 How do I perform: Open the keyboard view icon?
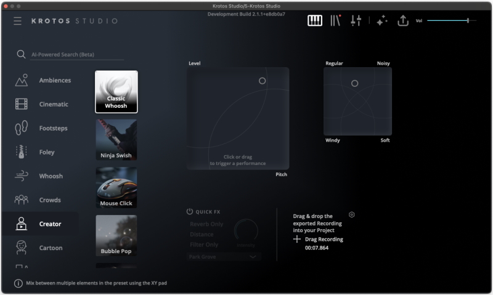(315, 21)
